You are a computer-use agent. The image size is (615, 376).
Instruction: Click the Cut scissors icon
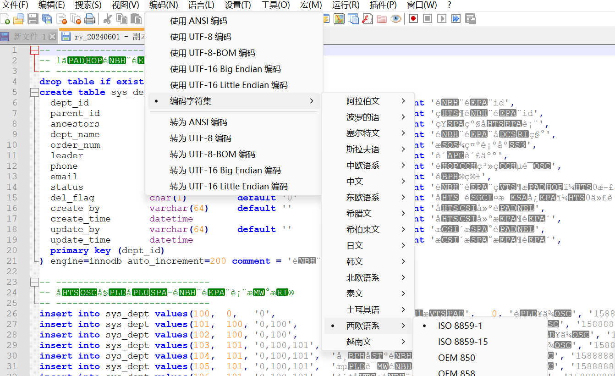pyautogui.click(x=107, y=19)
